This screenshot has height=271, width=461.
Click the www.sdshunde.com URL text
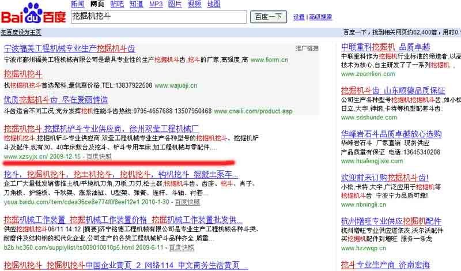(369, 118)
